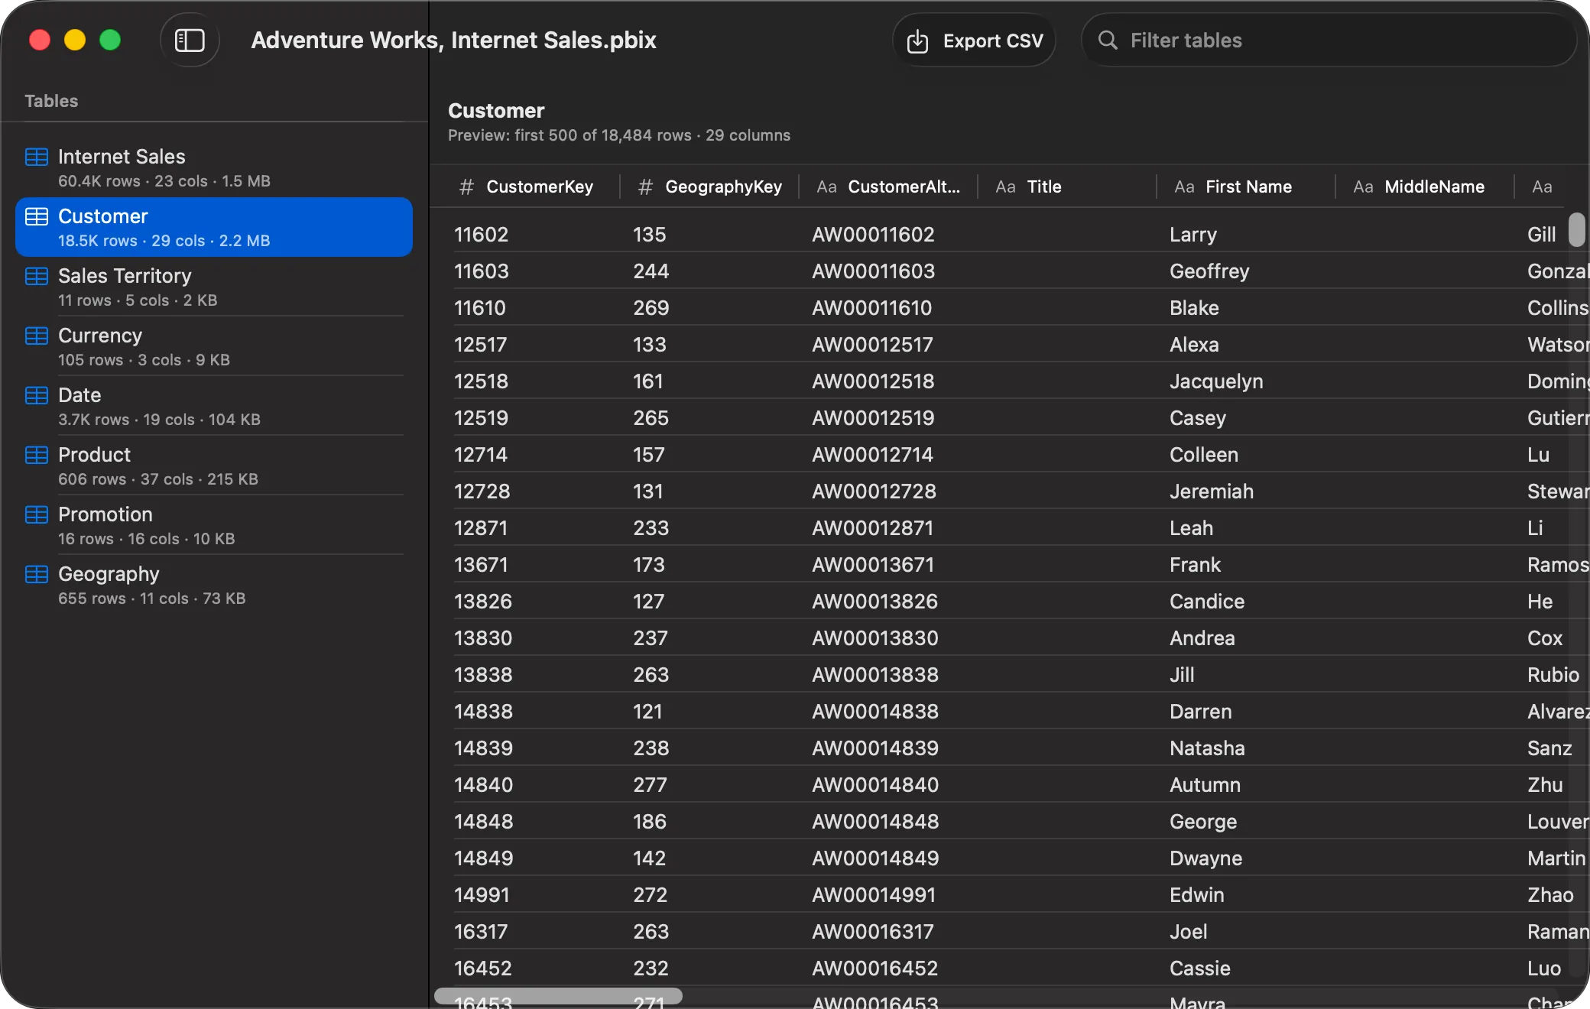The width and height of the screenshot is (1590, 1009).
Task: Click the vertical scrollbar thumb
Action: 1577,229
